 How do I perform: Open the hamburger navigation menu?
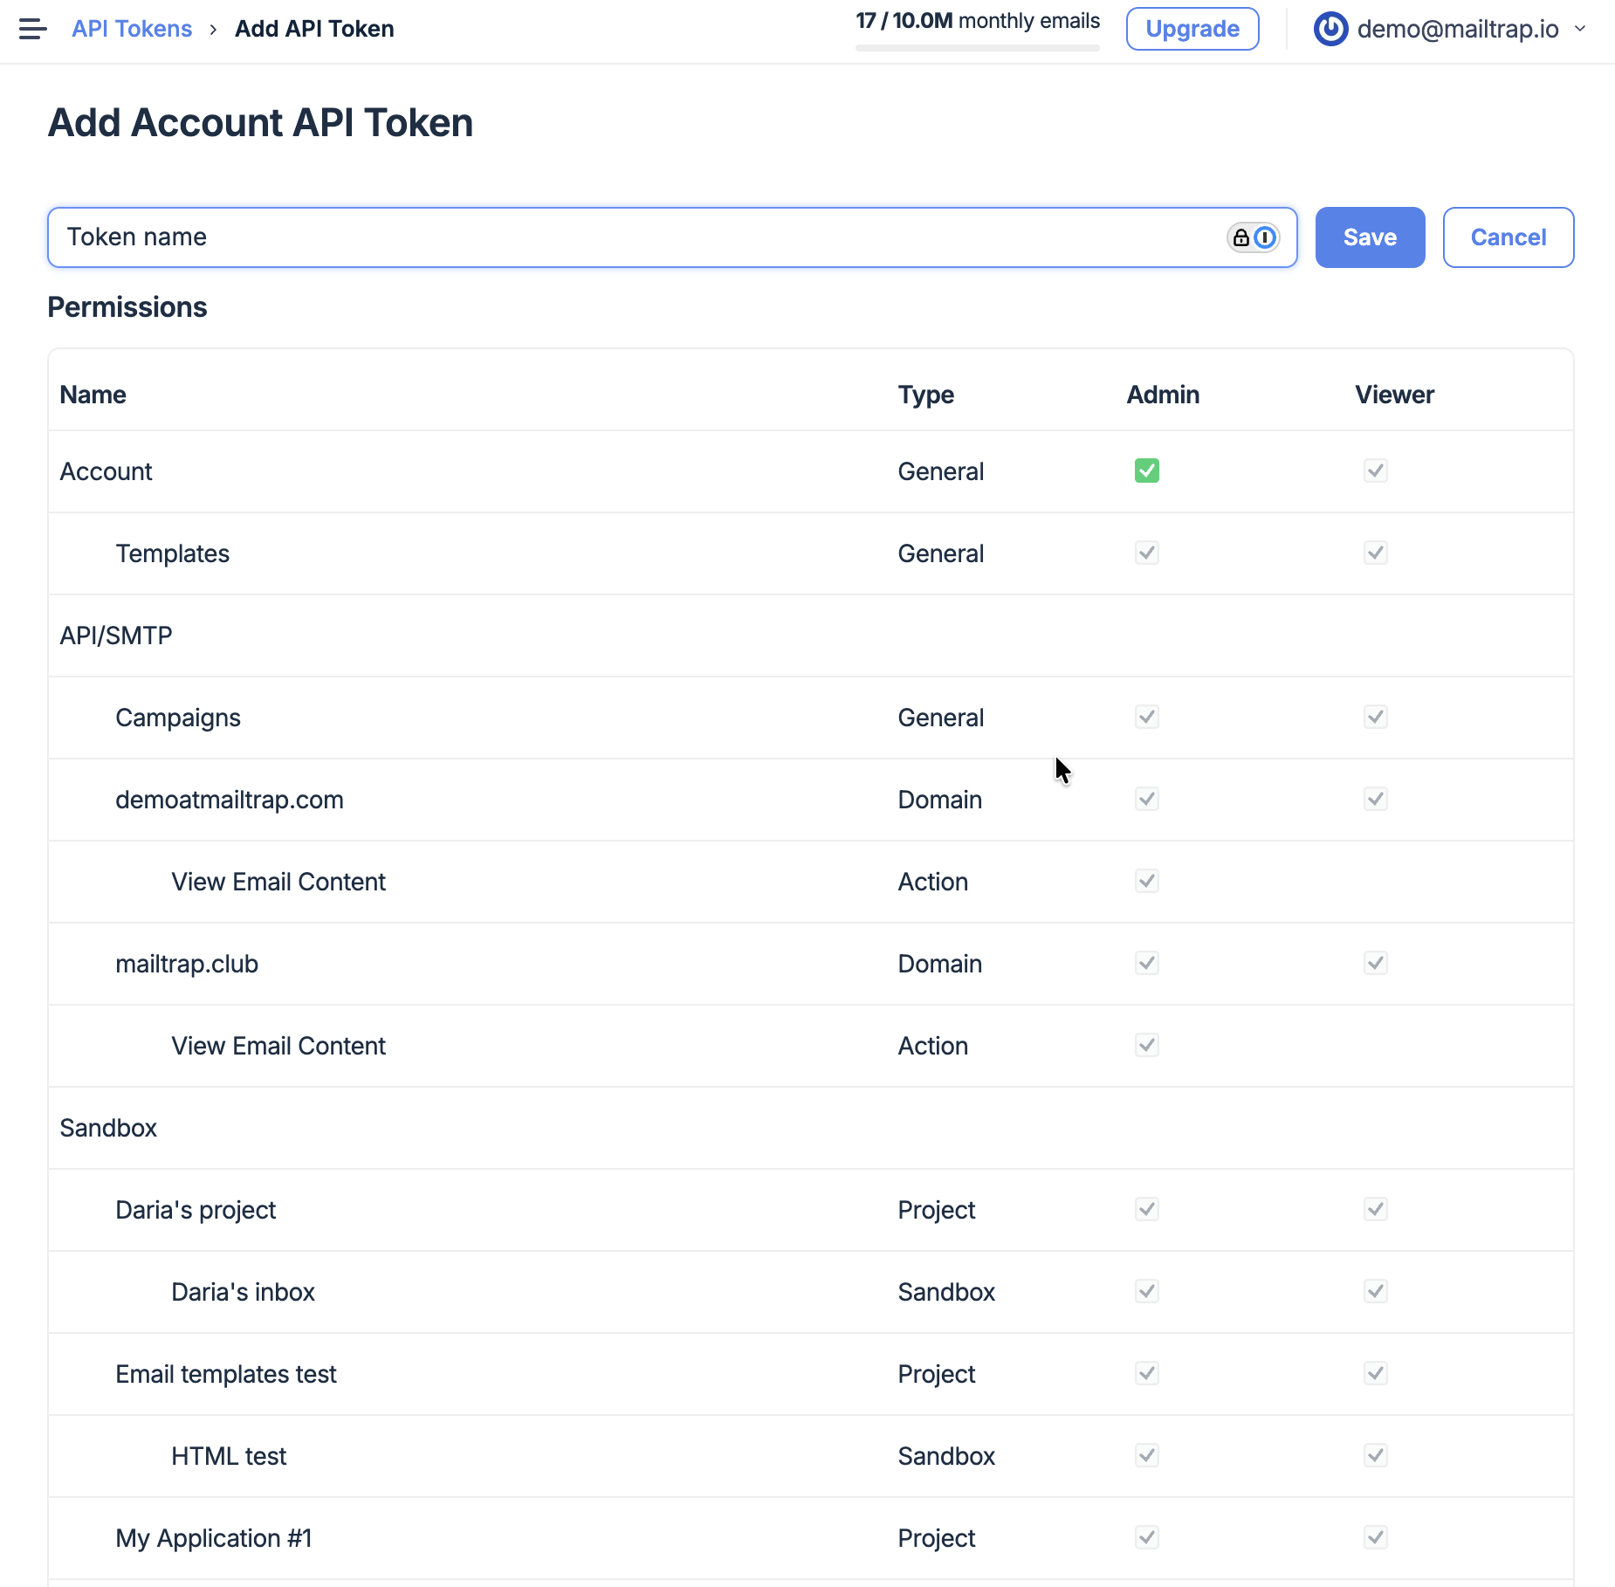(32, 29)
